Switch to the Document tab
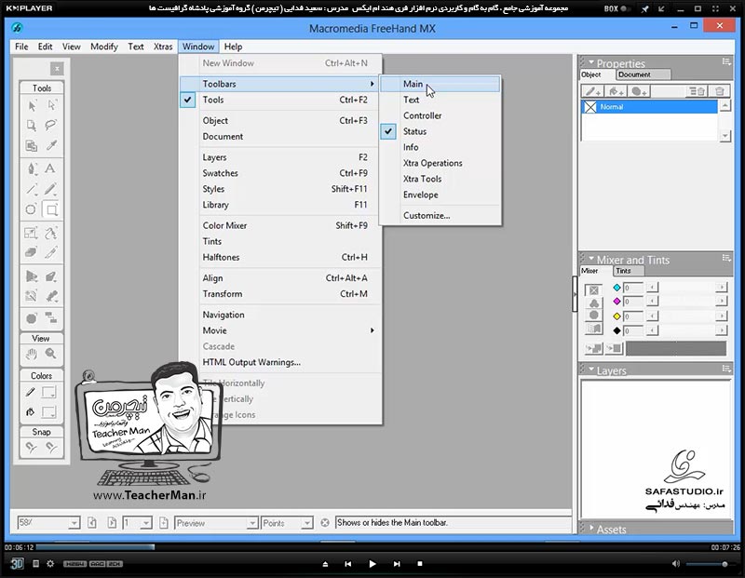Viewport: 745px width, 578px height. (x=643, y=74)
